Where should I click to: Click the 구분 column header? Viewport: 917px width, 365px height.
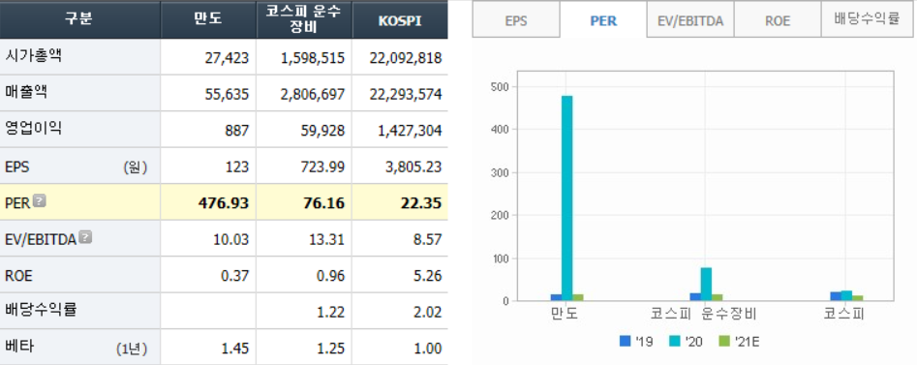[x=79, y=18]
